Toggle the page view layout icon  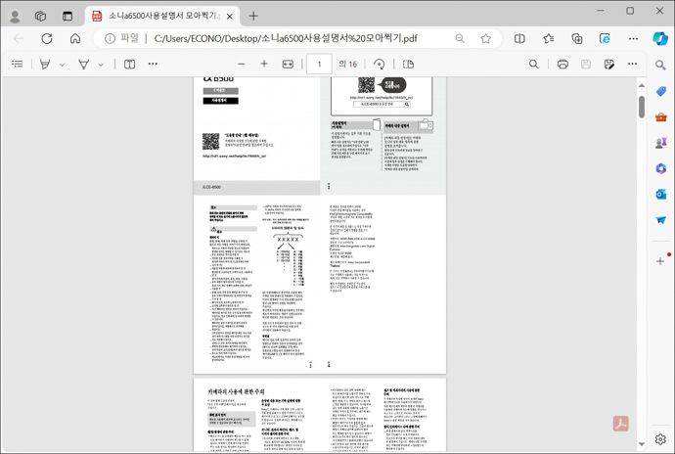coord(408,65)
